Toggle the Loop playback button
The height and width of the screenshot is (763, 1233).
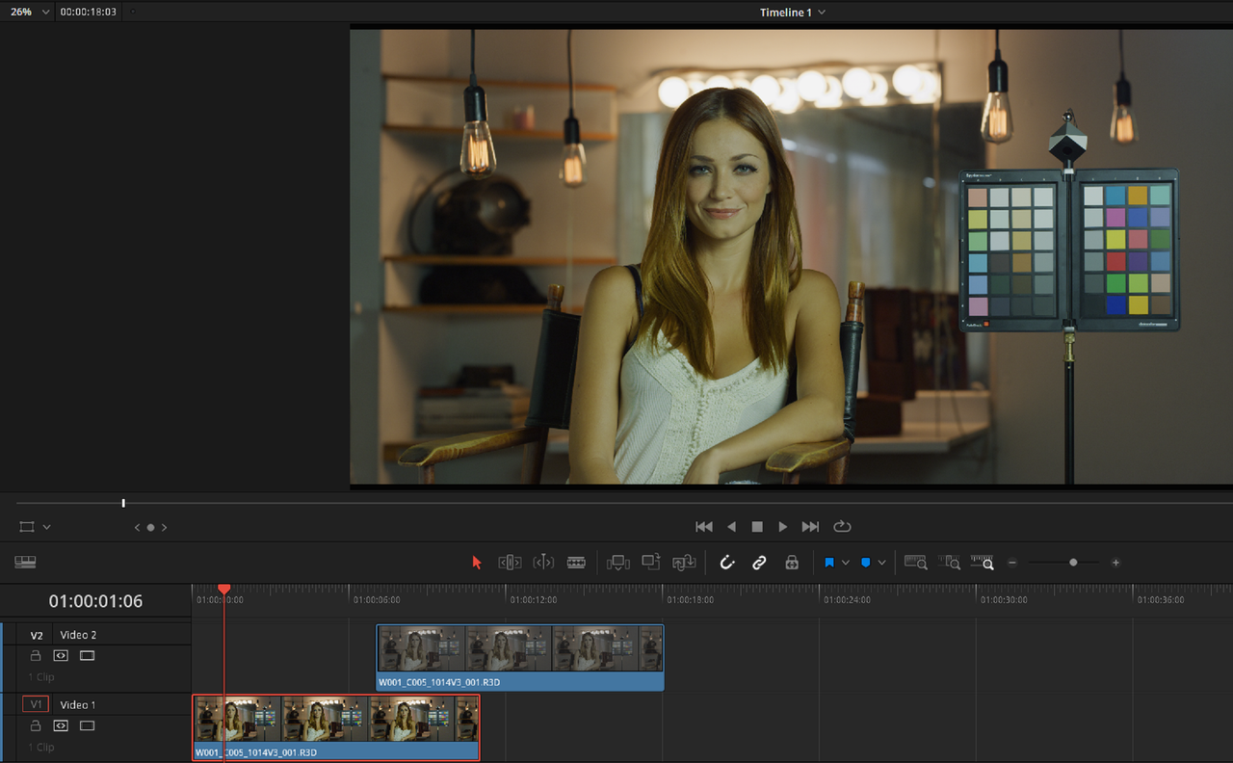coord(842,527)
